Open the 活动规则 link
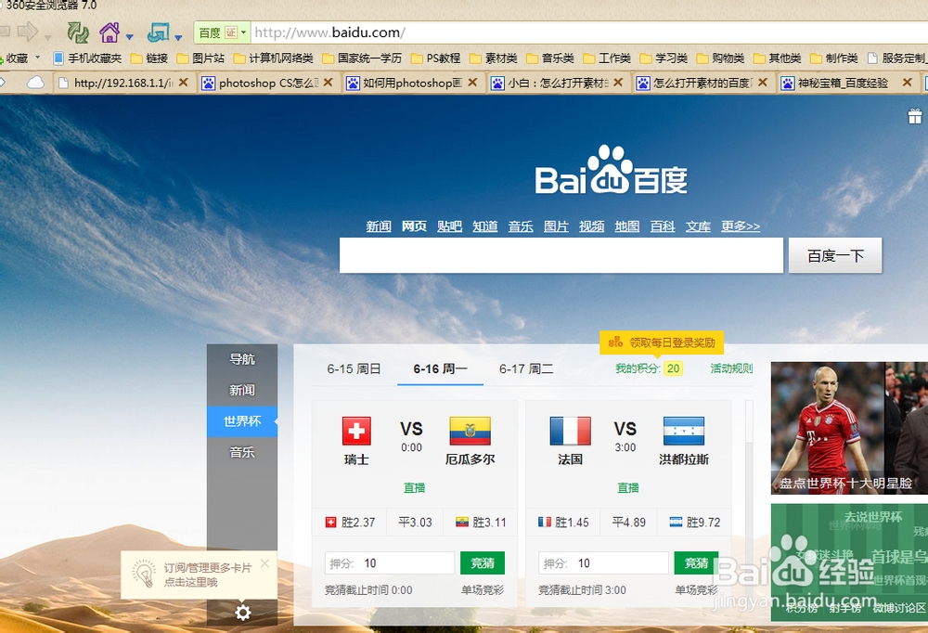Image resolution: width=928 pixels, height=633 pixels. [x=731, y=368]
